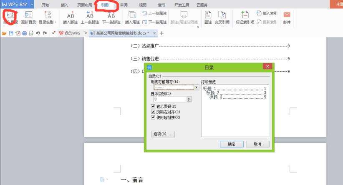Switch to the 页面布局 ribbon tab
Viewport: 343px width, 185px height.
coord(84,5)
